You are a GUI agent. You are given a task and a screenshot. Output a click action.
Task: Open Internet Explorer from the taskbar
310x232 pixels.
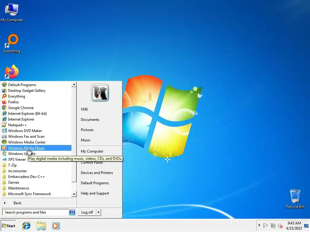(26, 226)
